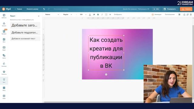Open the Position option in top toolbar
Viewport: 194px width, 109px height.
click(x=170, y=15)
